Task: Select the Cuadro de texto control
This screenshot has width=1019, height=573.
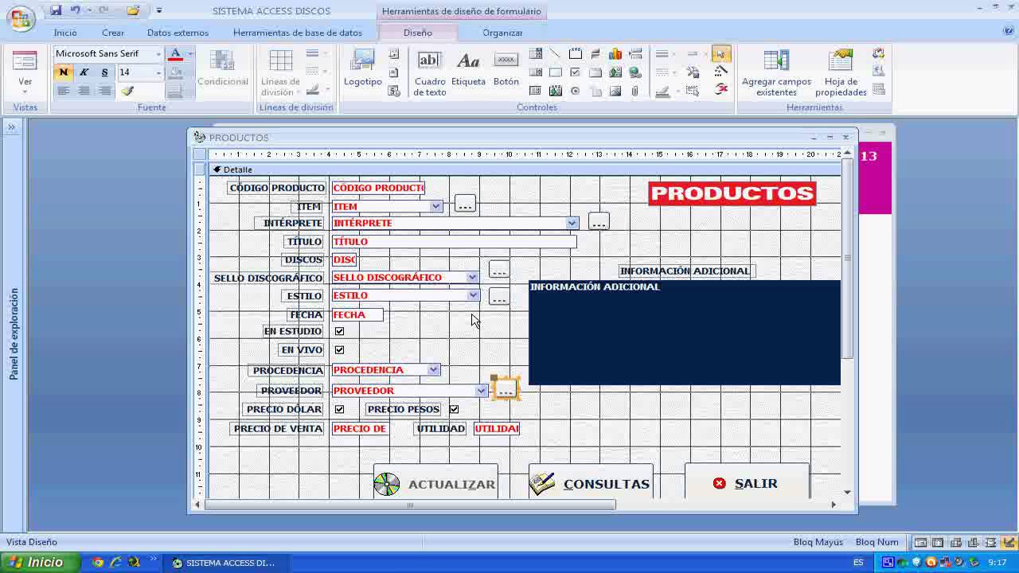Action: point(430,73)
